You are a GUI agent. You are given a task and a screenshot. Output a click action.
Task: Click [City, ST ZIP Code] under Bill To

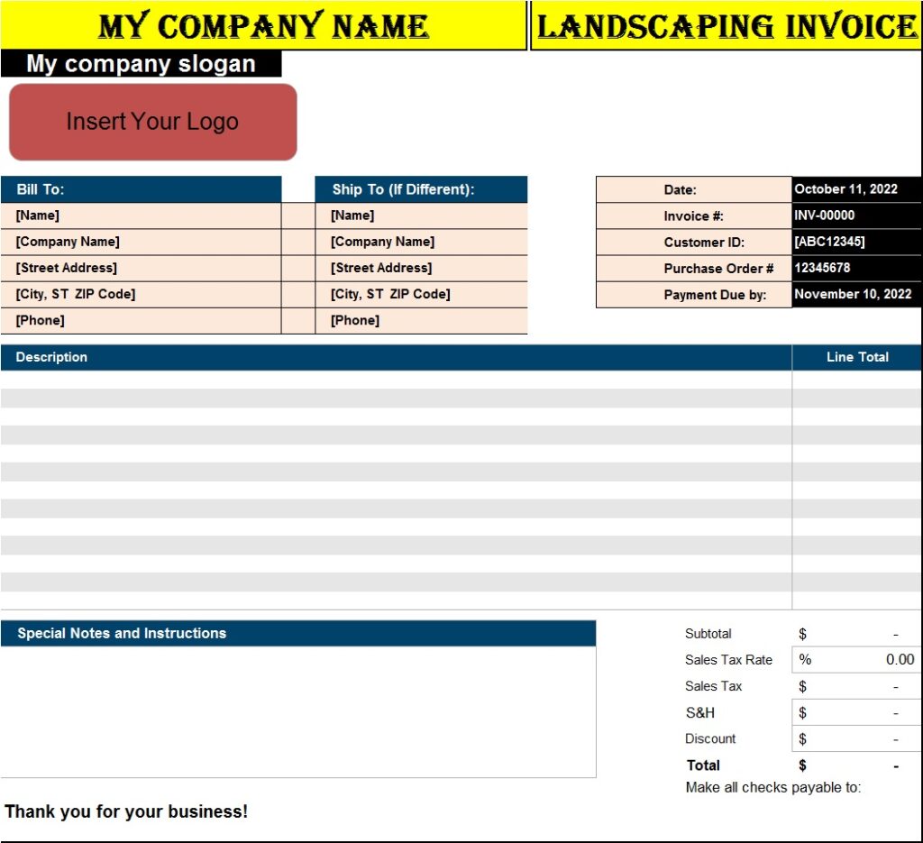point(142,294)
